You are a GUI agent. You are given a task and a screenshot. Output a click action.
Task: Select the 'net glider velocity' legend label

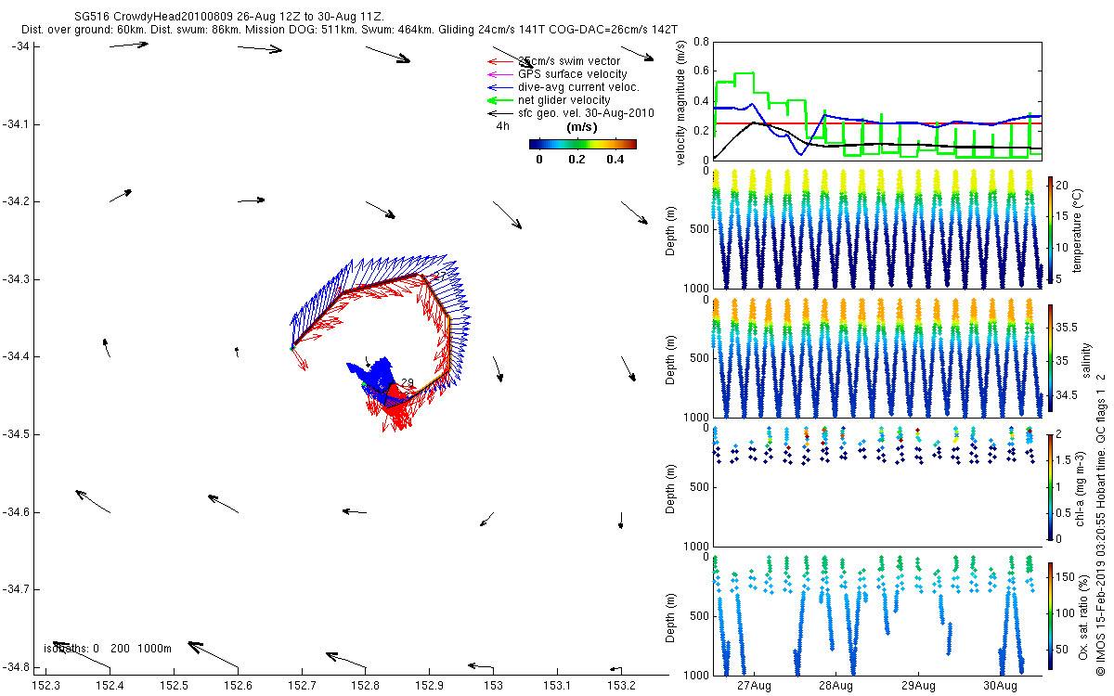point(564,100)
